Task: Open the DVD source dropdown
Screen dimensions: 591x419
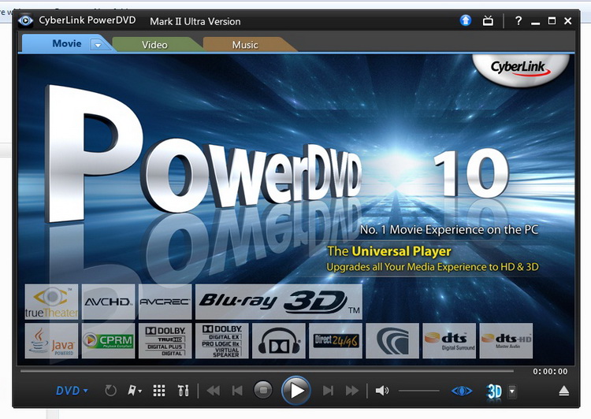Action: point(72,391)
